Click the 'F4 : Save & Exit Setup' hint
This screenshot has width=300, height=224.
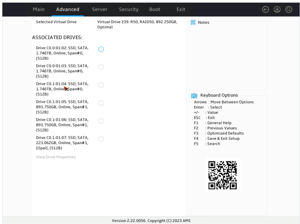(217, 139)
